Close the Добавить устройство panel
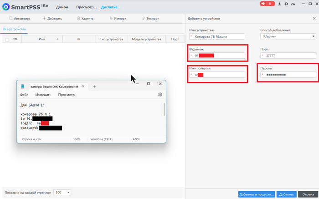319x199 pixels. [314, 18]
